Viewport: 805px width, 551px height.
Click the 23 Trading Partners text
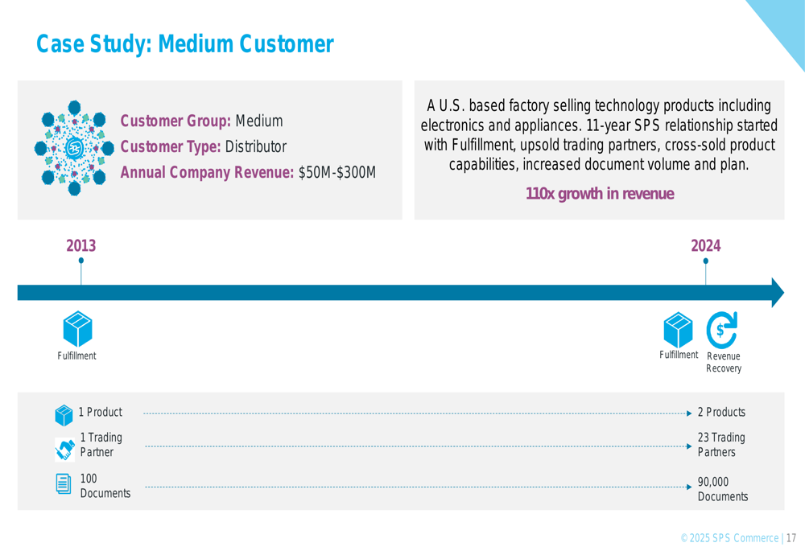pyautogui.click(x=721, y=445)
